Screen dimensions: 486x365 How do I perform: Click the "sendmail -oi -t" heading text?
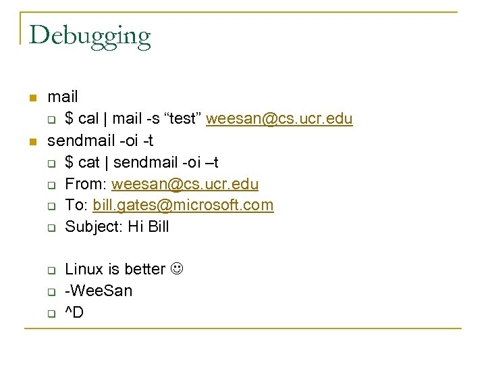pos(100,141)
